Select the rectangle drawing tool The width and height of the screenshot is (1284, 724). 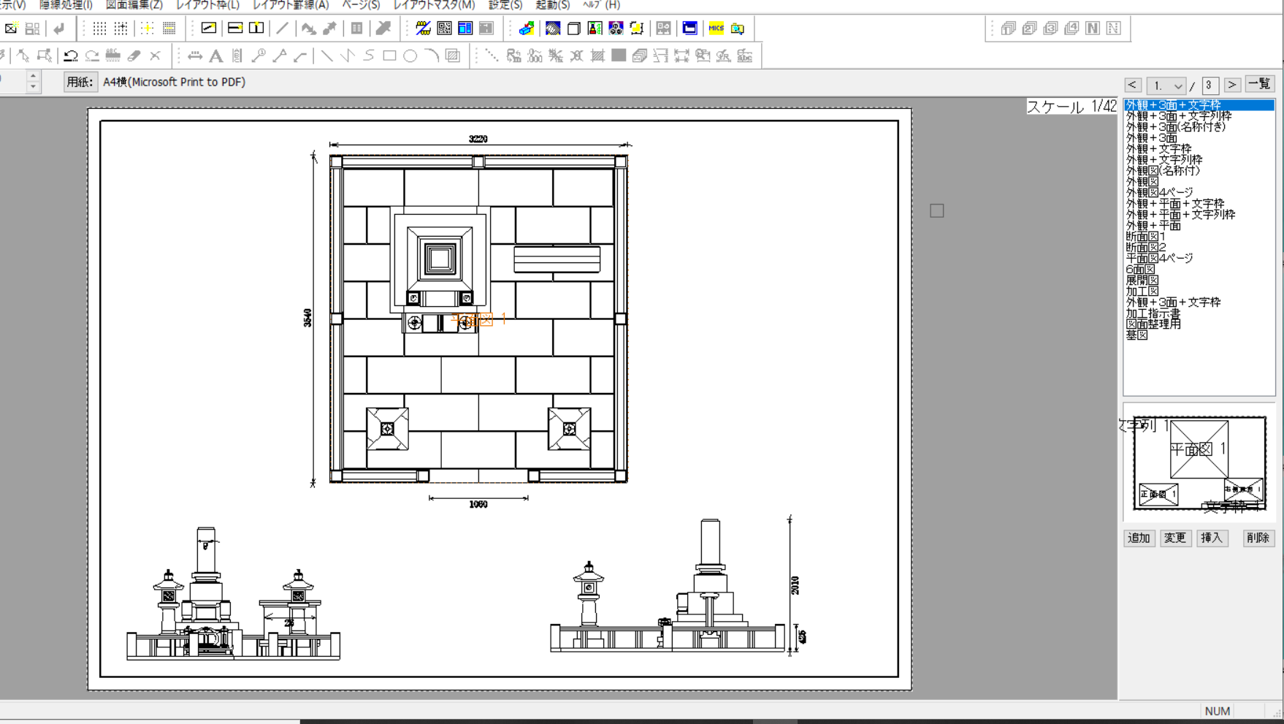389,56
